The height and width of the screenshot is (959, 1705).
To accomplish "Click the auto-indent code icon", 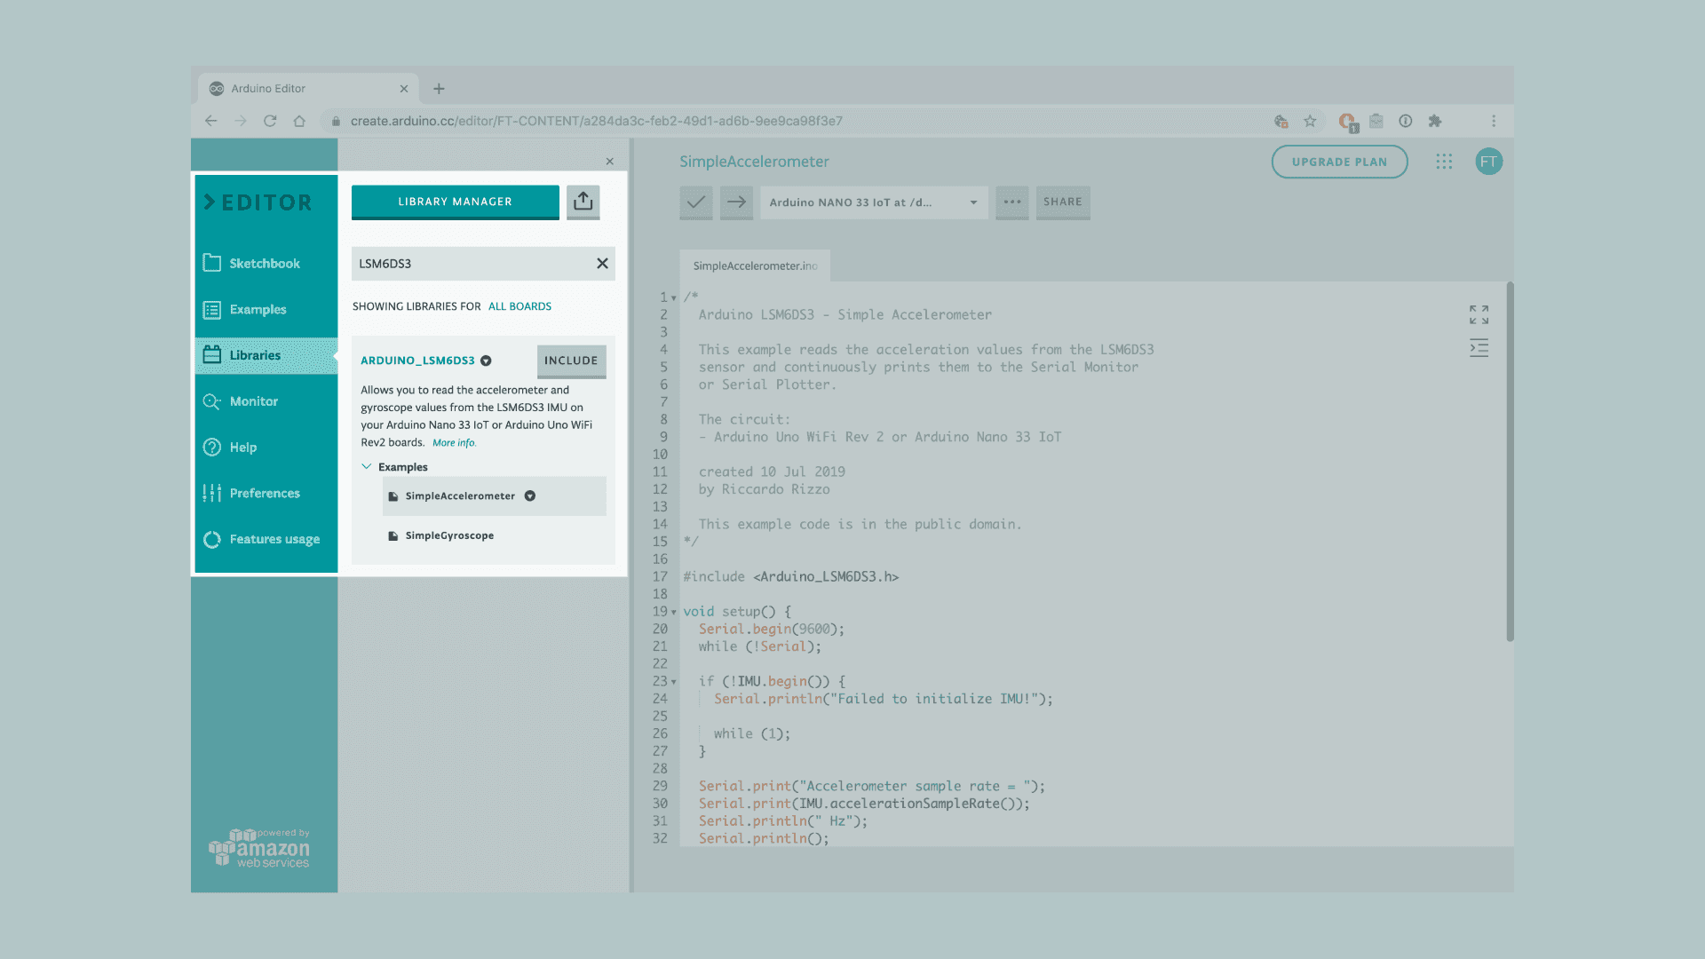I will click(x=1479, y=348).
